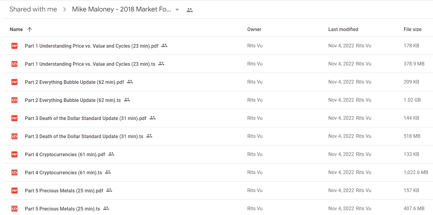Open Part 2 Everything Bubble Update .pdf
This screenshot has height=215, width=433.
(74, 82)
